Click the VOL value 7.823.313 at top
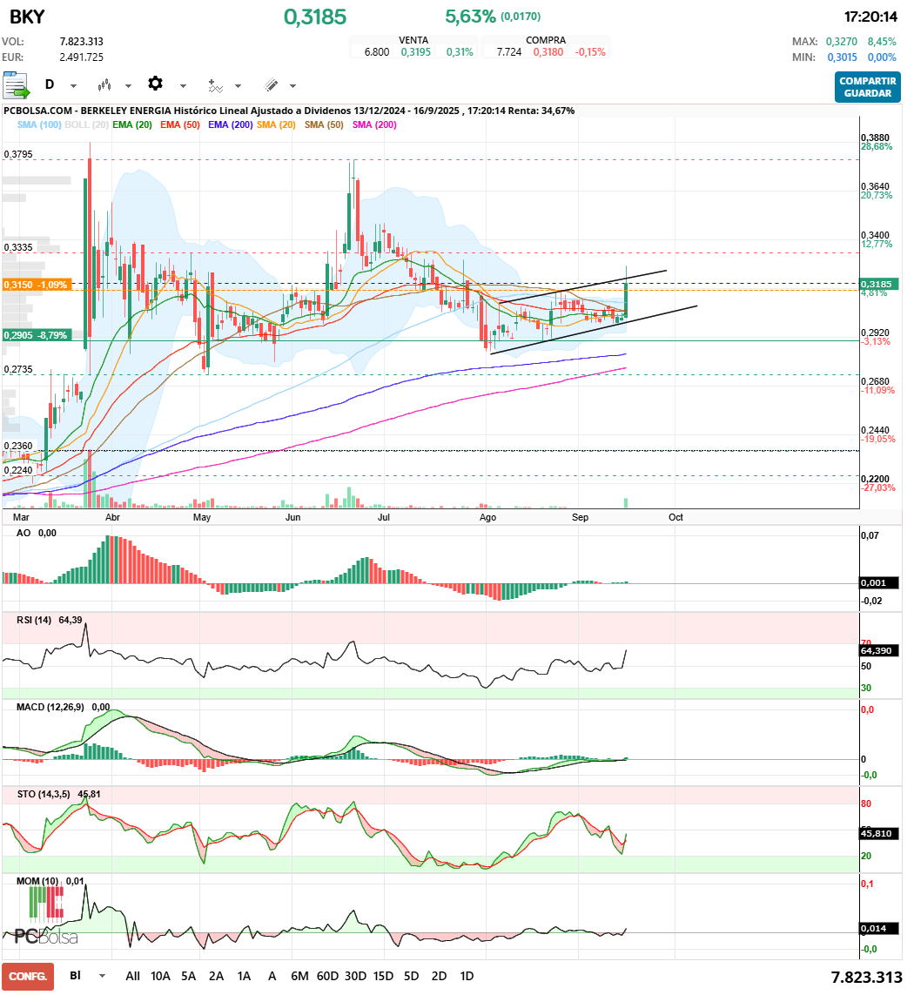Screen dimensions: 914x995 81,41
